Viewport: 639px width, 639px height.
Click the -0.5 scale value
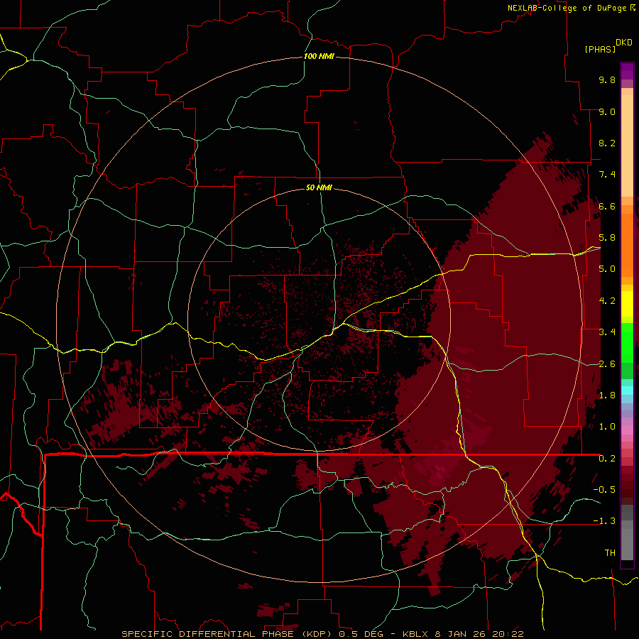click(604, 490)
